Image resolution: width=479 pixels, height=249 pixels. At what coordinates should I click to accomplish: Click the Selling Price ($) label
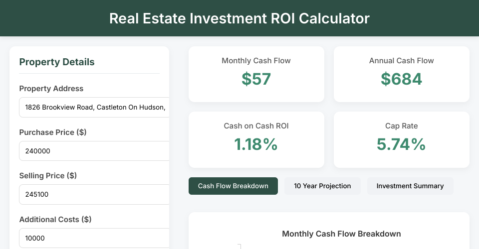(48, 176)
